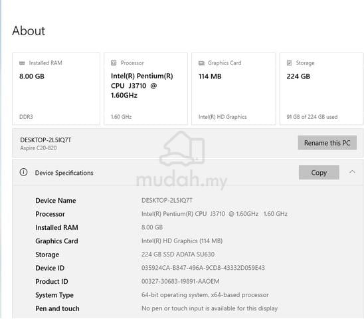The image size is (364, 319).
Task: Click the Installed RAM card title
Action: 45,62
